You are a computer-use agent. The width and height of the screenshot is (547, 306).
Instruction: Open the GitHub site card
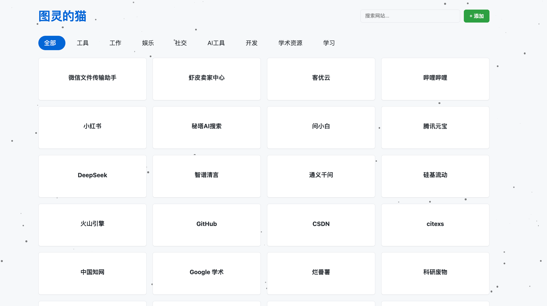coord(206,225)
